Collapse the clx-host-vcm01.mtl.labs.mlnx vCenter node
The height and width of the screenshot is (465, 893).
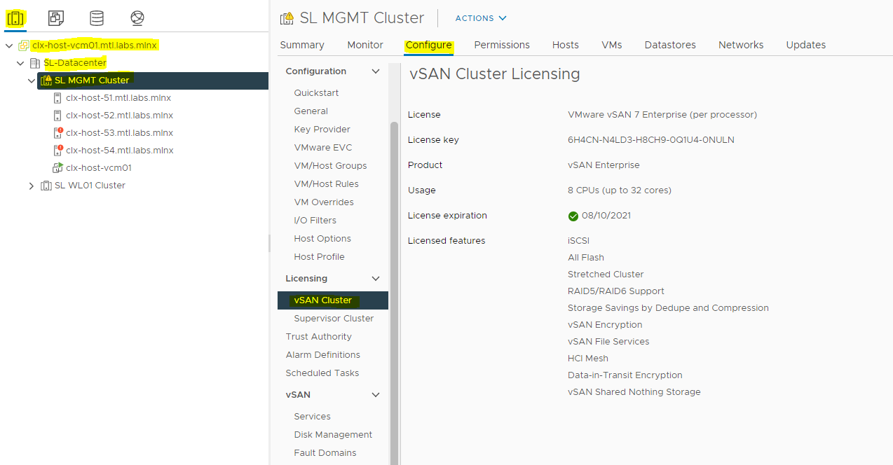click(x=9, y=46)
